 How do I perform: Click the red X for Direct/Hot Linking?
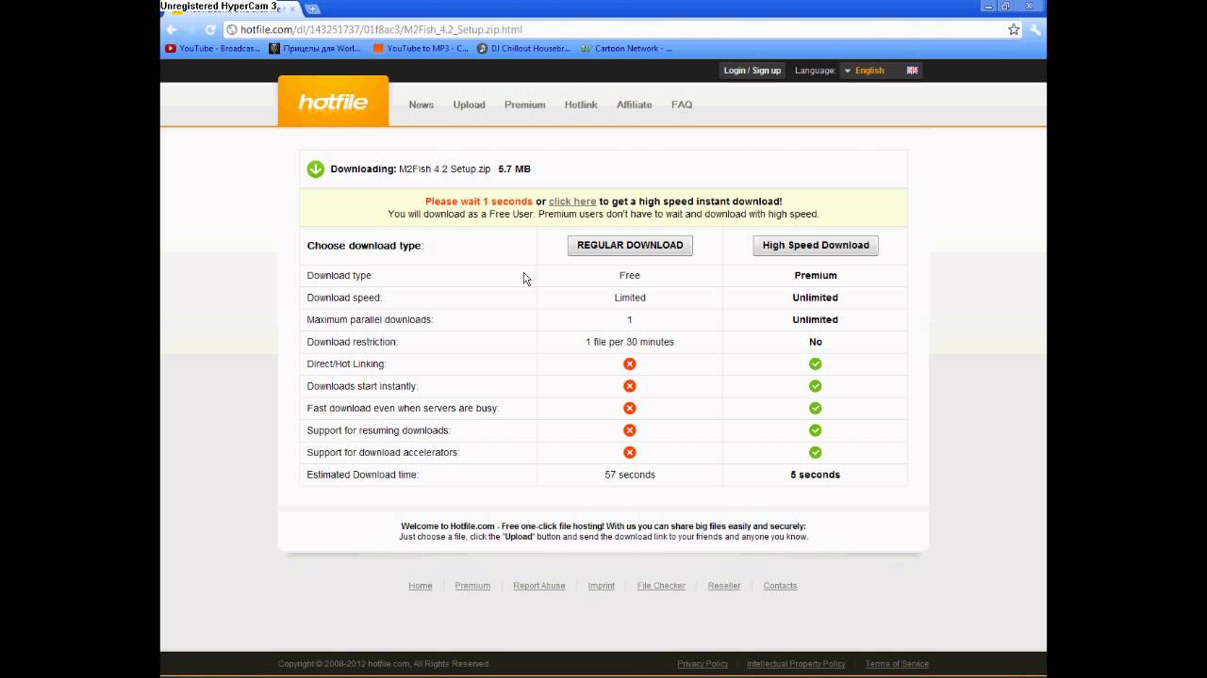[630, 363]
